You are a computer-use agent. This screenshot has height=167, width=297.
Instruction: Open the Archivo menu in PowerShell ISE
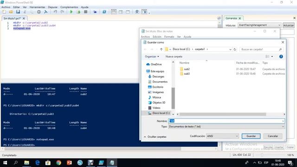tap(6, 7)
